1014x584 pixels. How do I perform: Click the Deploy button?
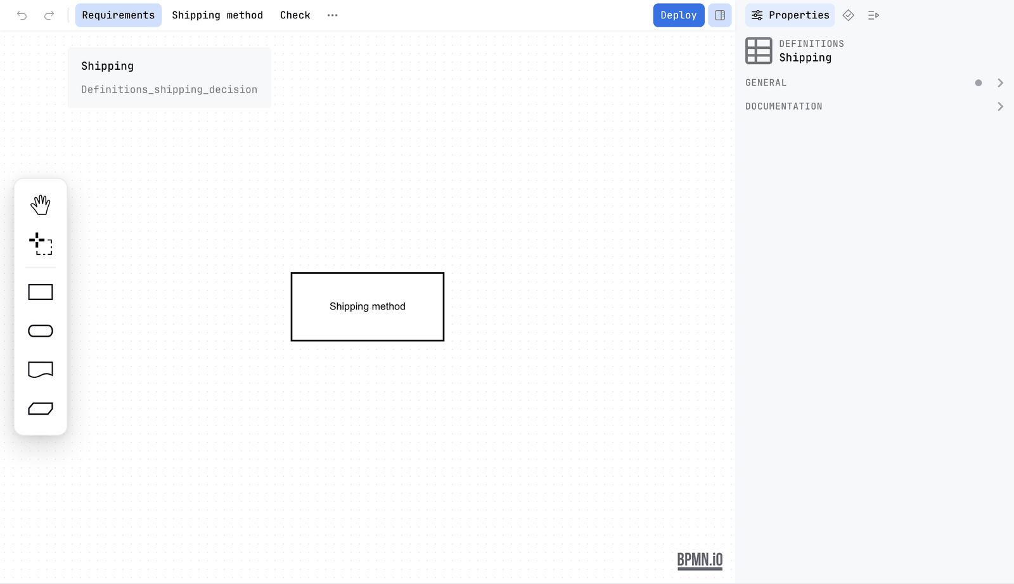tap(679, 15)
